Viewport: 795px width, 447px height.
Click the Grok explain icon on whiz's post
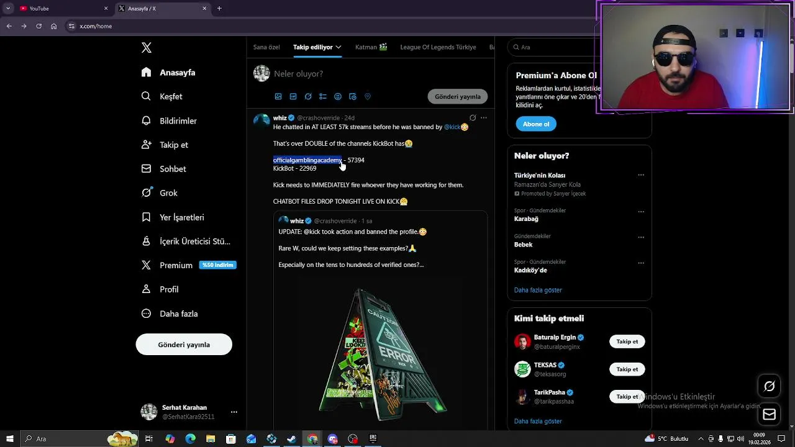tap(473, 117)
